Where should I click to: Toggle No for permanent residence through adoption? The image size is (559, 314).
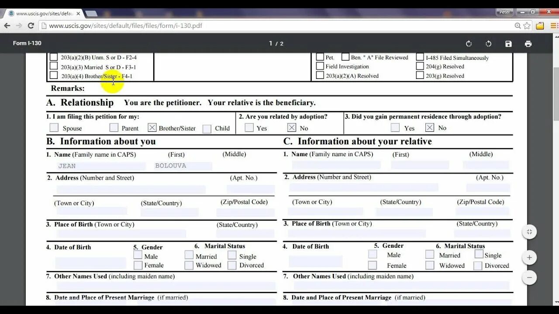coord(430,127)
